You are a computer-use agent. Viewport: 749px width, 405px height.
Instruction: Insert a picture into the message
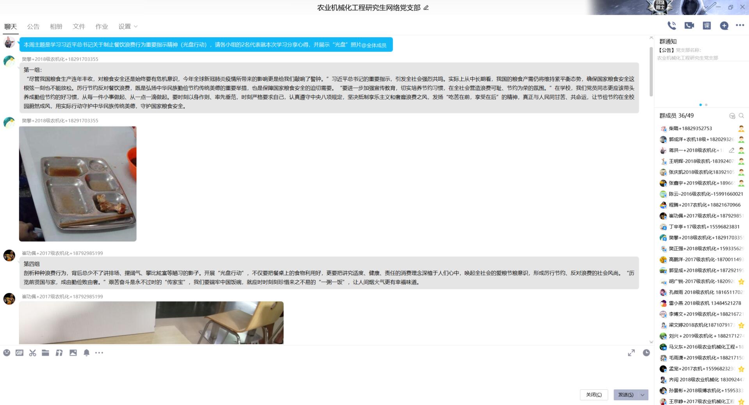tap(73, 353)
